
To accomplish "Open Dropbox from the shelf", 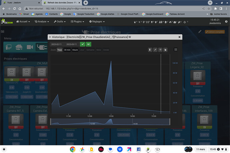I will pyautogui.click(x=120, y=149).
